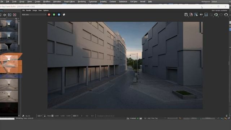Click the stop render icon
The height and width of the screenshot is (130, 231).
coord(221,14)
